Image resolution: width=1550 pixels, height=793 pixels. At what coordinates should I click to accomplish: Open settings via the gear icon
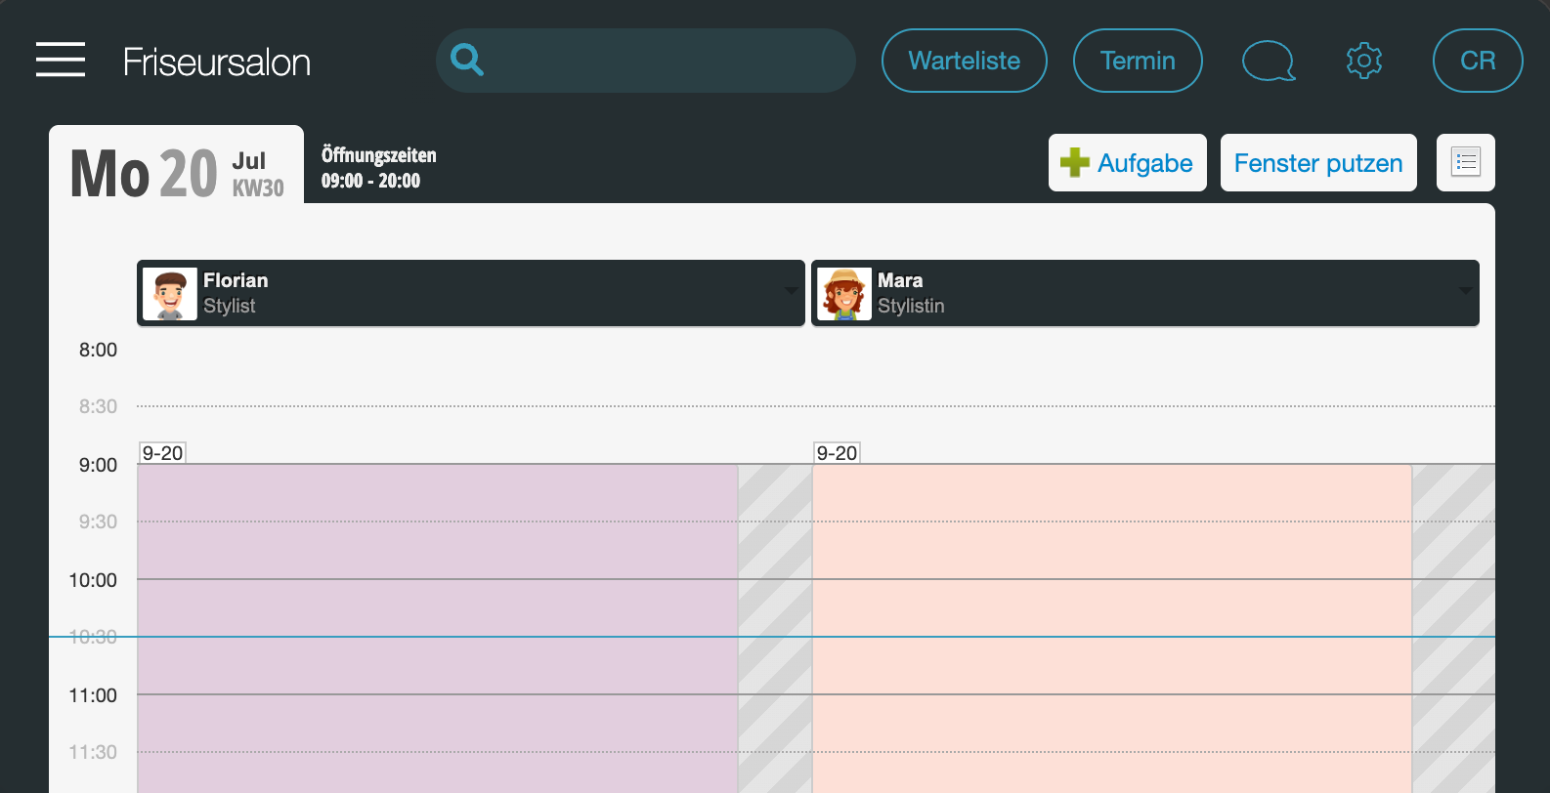click(1364, 61)
